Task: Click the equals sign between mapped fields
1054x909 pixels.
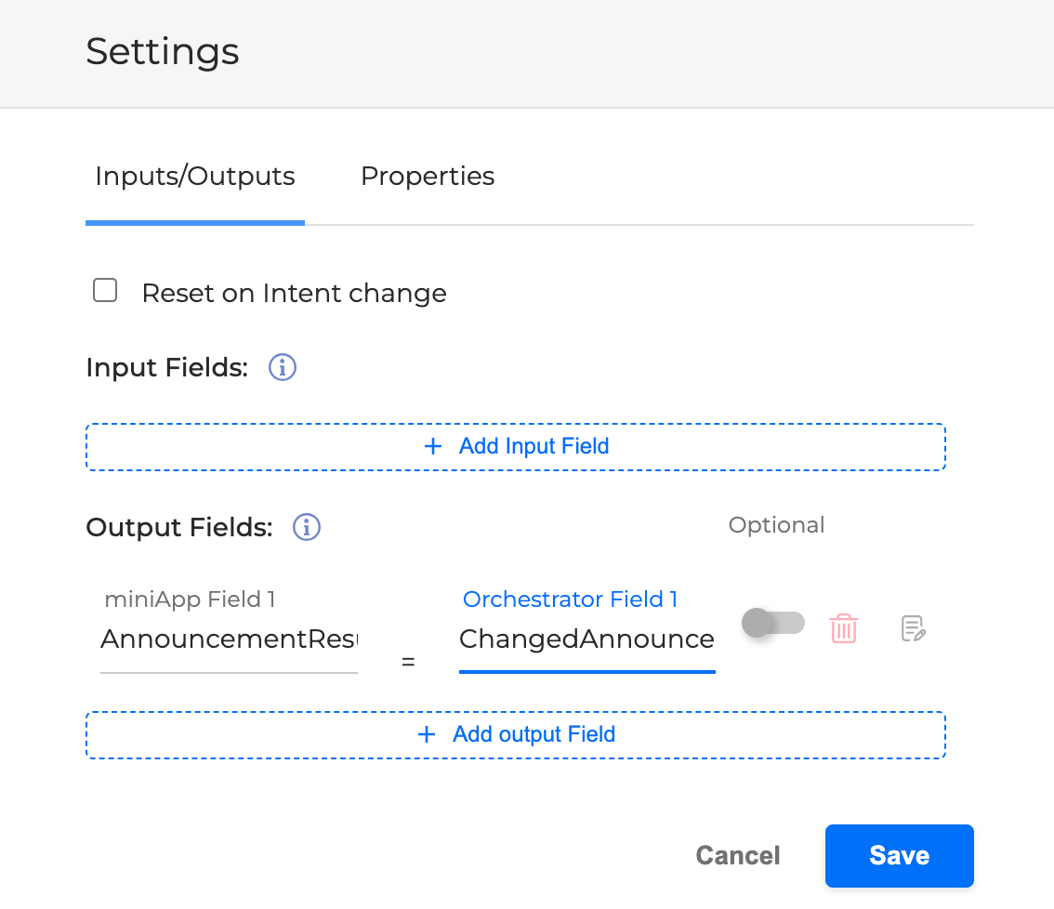Action: tap(408, 663)
